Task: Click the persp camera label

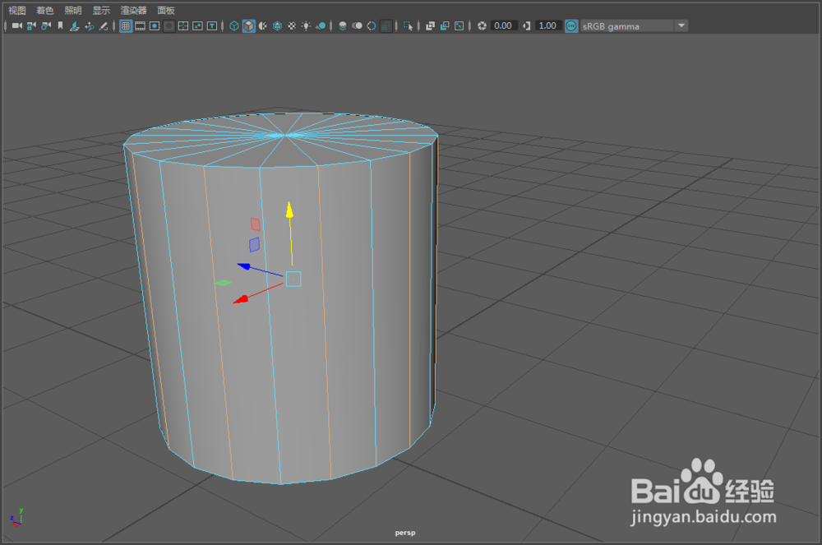Action: 404,533
